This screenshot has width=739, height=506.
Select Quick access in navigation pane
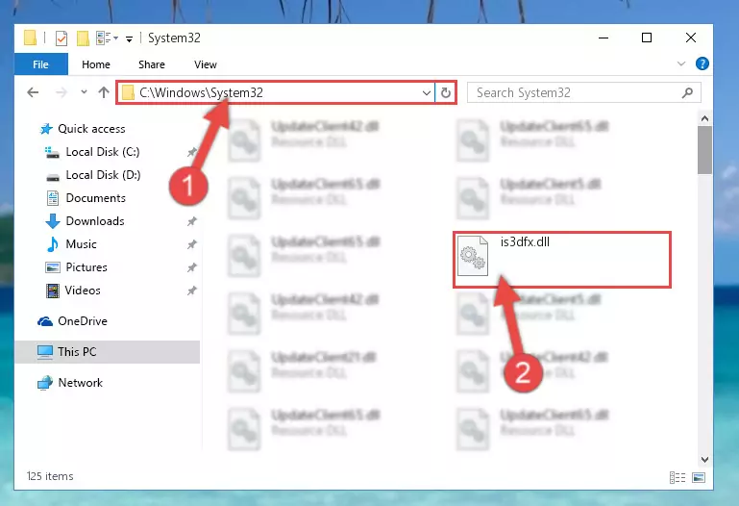pyautogui.click(x=91, y=129)
